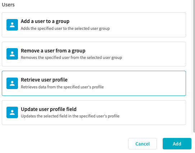Click the user icon beside Remove a user from a group
The width and height of the screenshot is (195, 153).
tap(12, 54)
